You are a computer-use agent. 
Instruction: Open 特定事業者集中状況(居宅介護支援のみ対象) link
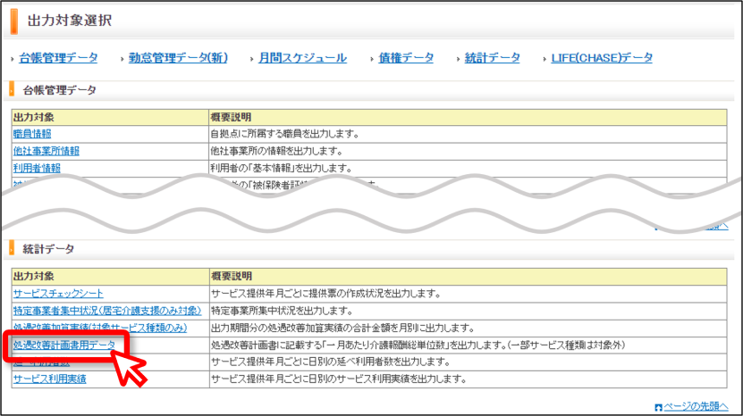[107, 311]
